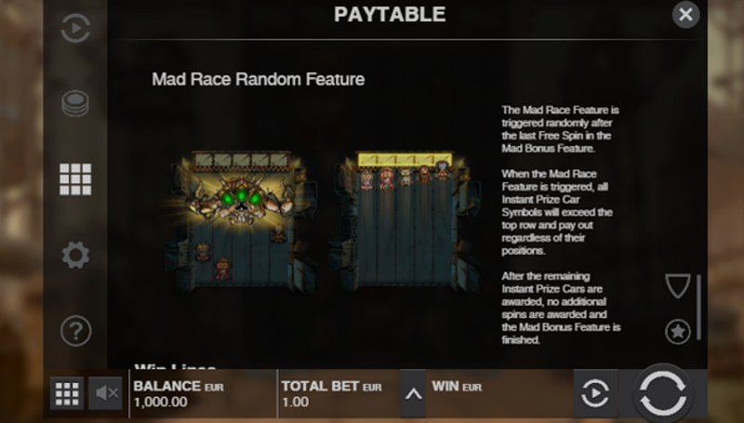Click the Win EUR display area
This screenshot has width=744, height=423.
499,393
